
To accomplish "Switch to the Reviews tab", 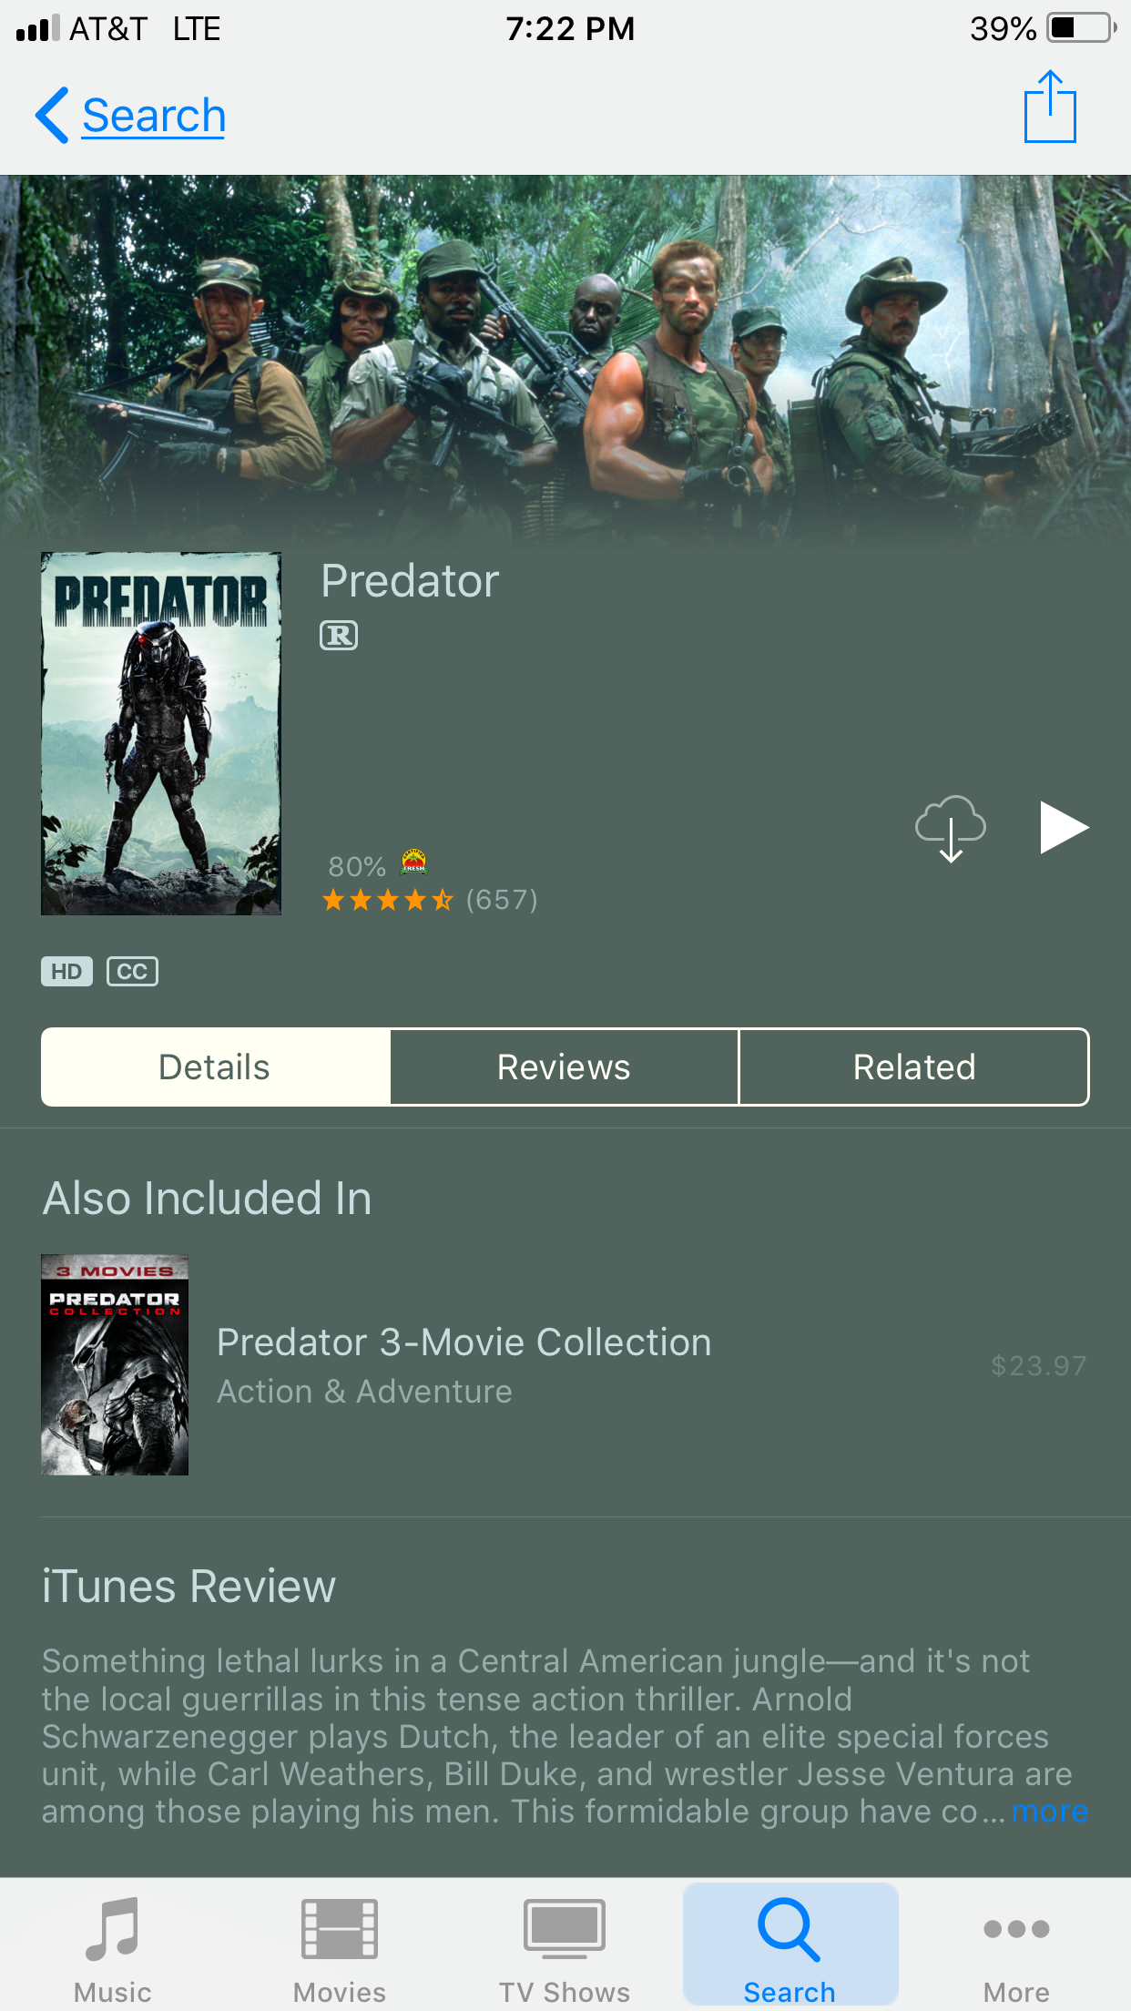I will tap(565, 1067).
